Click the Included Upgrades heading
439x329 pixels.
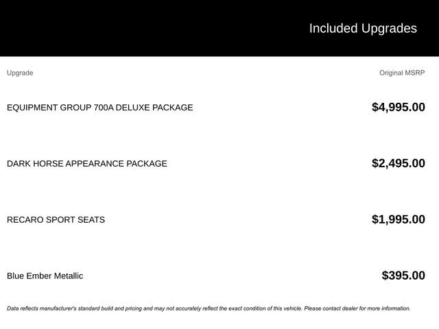tap(362, 28)
